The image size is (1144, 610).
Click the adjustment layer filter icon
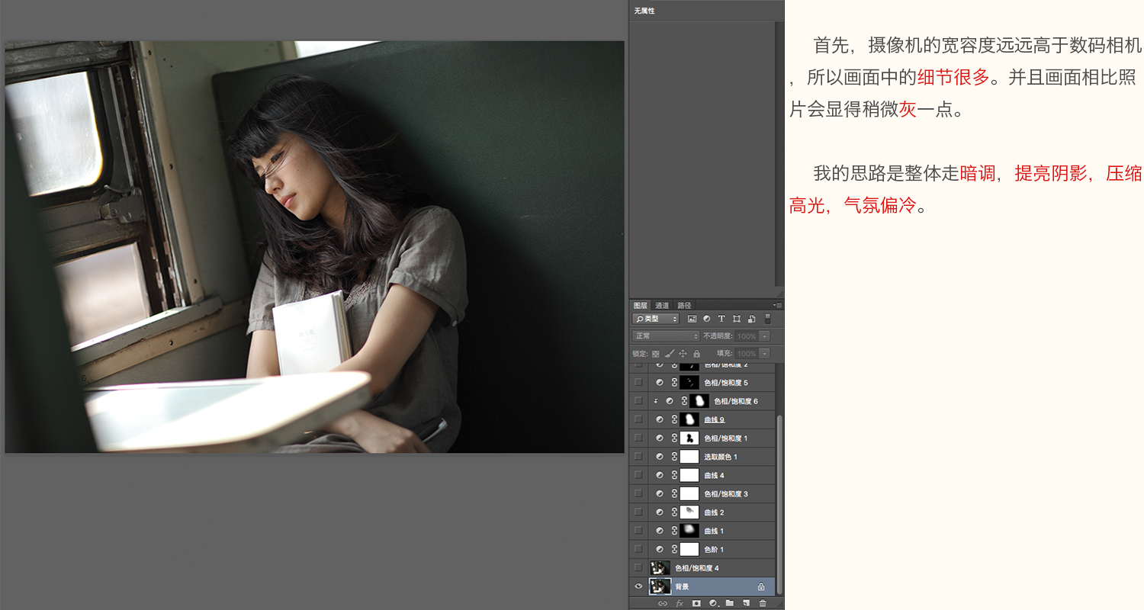707,319
